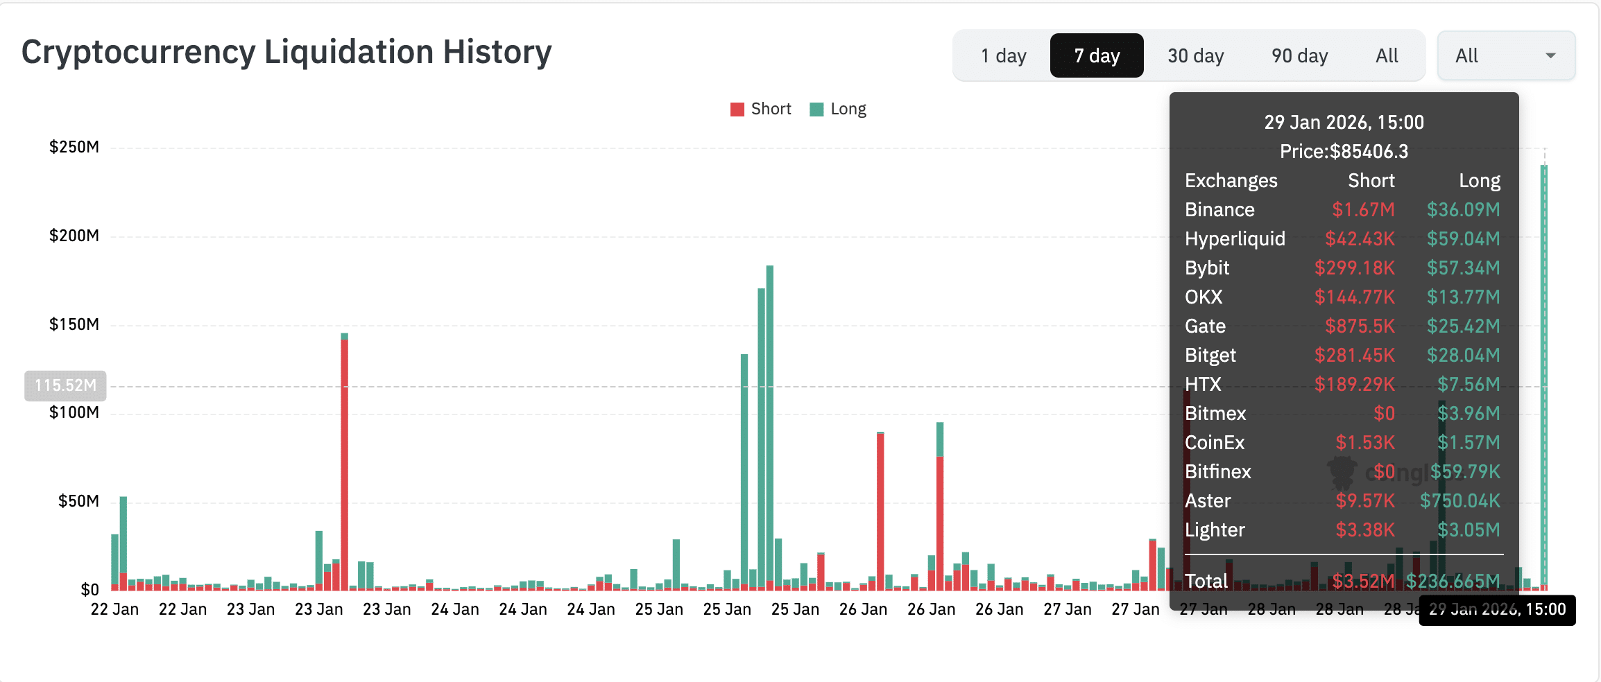
Task: Click the Binance row in the tooltip
Action: click(1342, 210)
